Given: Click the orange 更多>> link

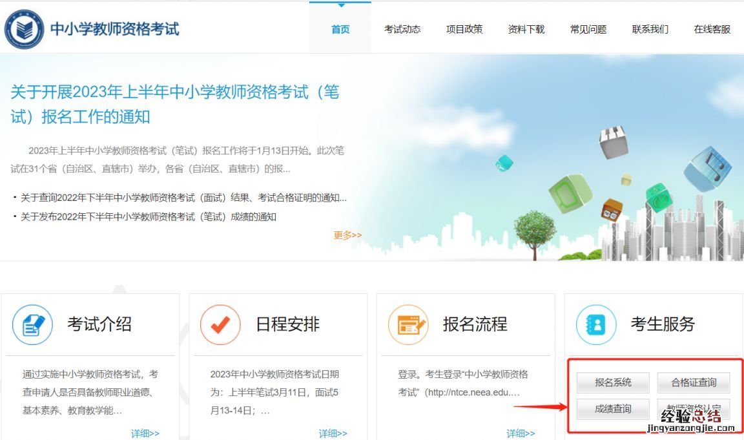Looking at the screenshot, I should pos(347,235).
